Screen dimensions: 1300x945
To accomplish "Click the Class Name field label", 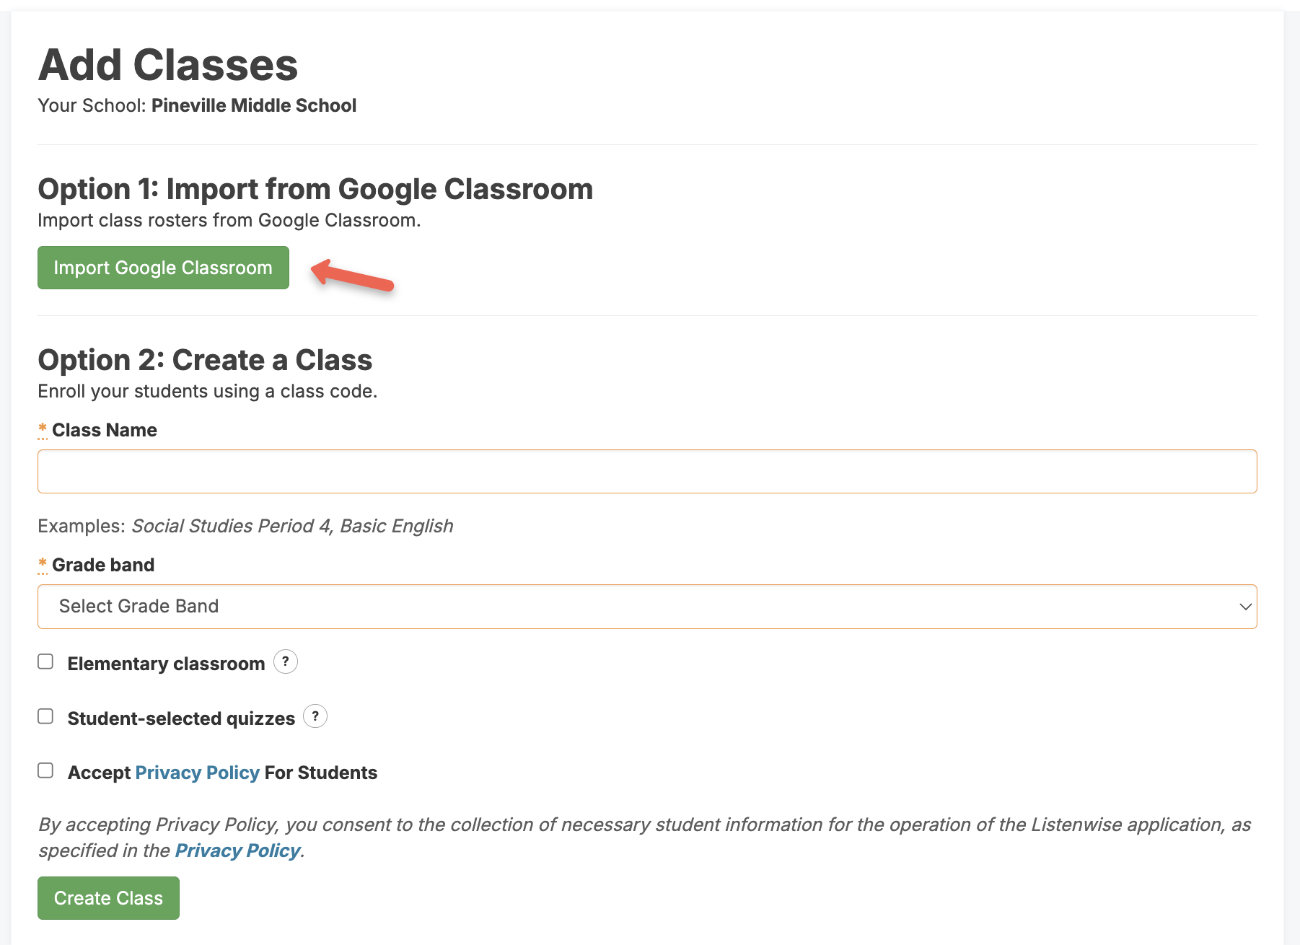I will click(105, 430).
